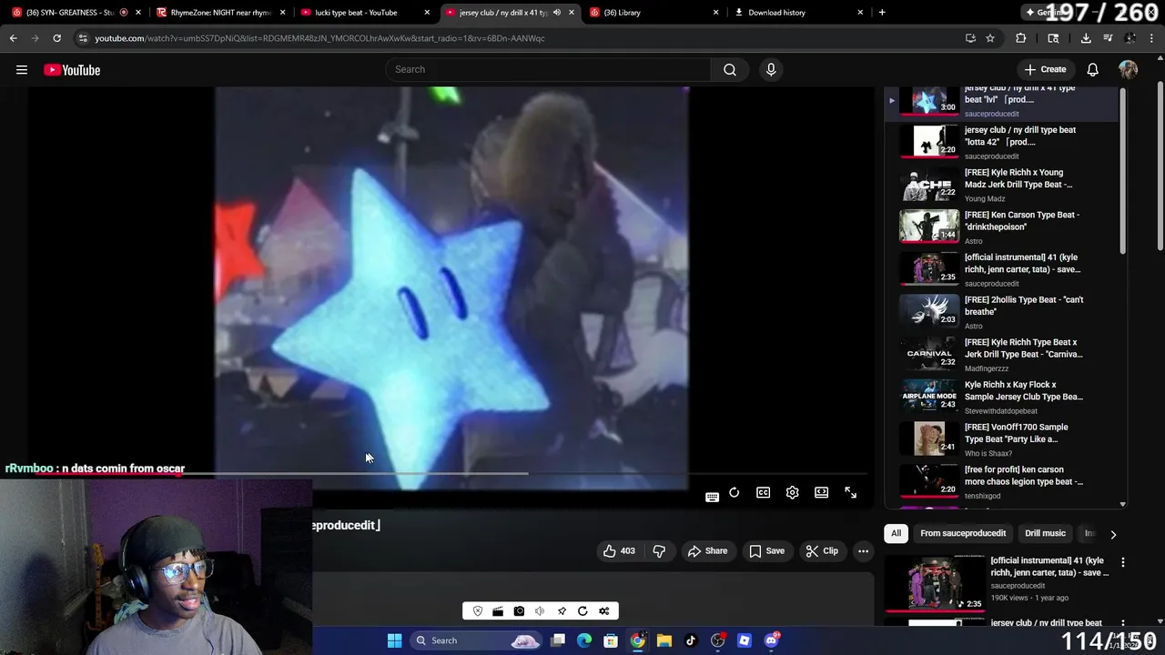Click install app icon in address bar
1165x655 pixels.
tap(970, 38)
